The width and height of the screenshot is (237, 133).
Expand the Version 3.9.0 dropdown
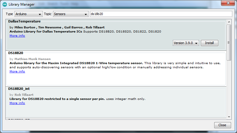click(x=186, y=43)
